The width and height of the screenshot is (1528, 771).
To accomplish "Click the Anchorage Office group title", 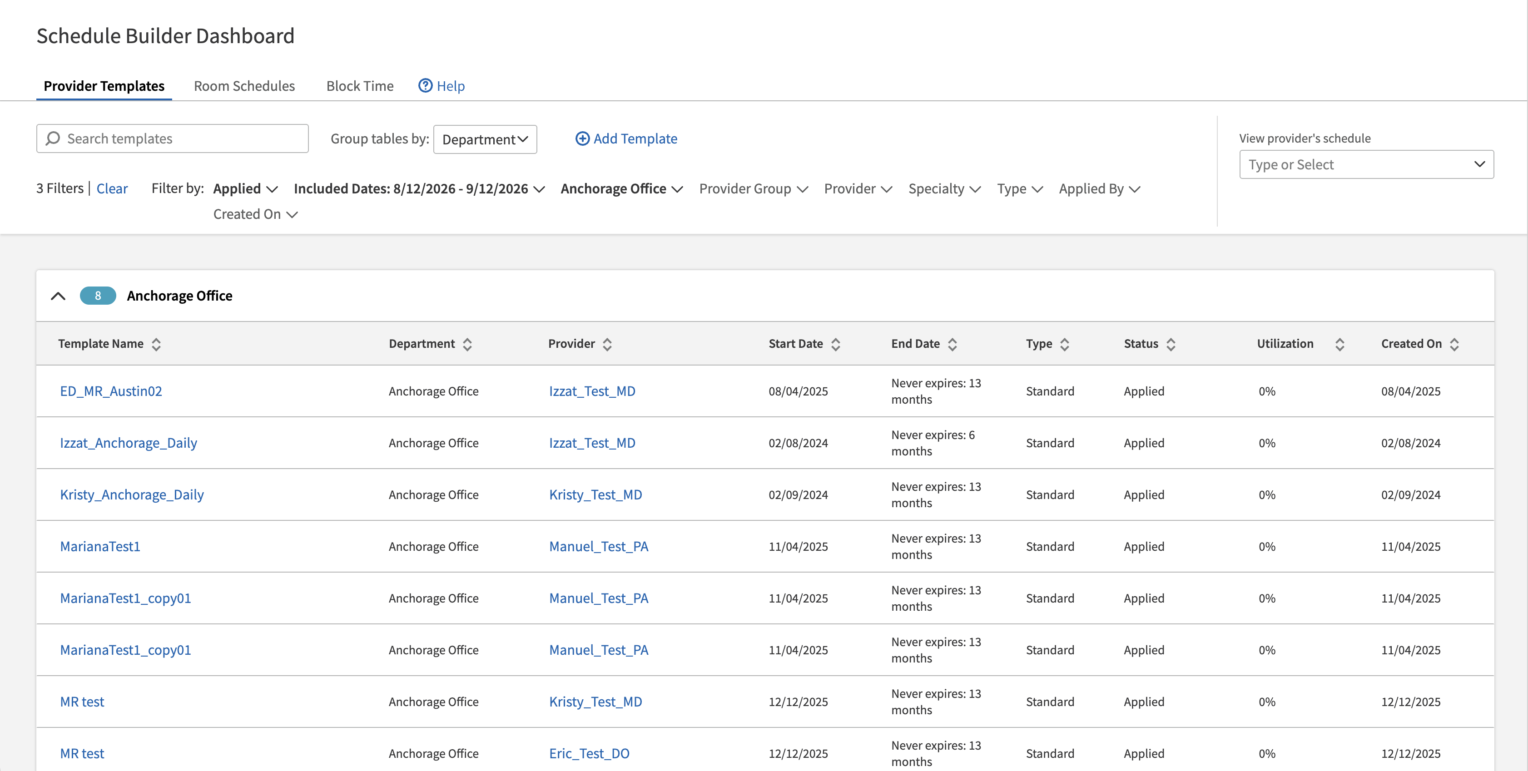I will click(180, 295).
